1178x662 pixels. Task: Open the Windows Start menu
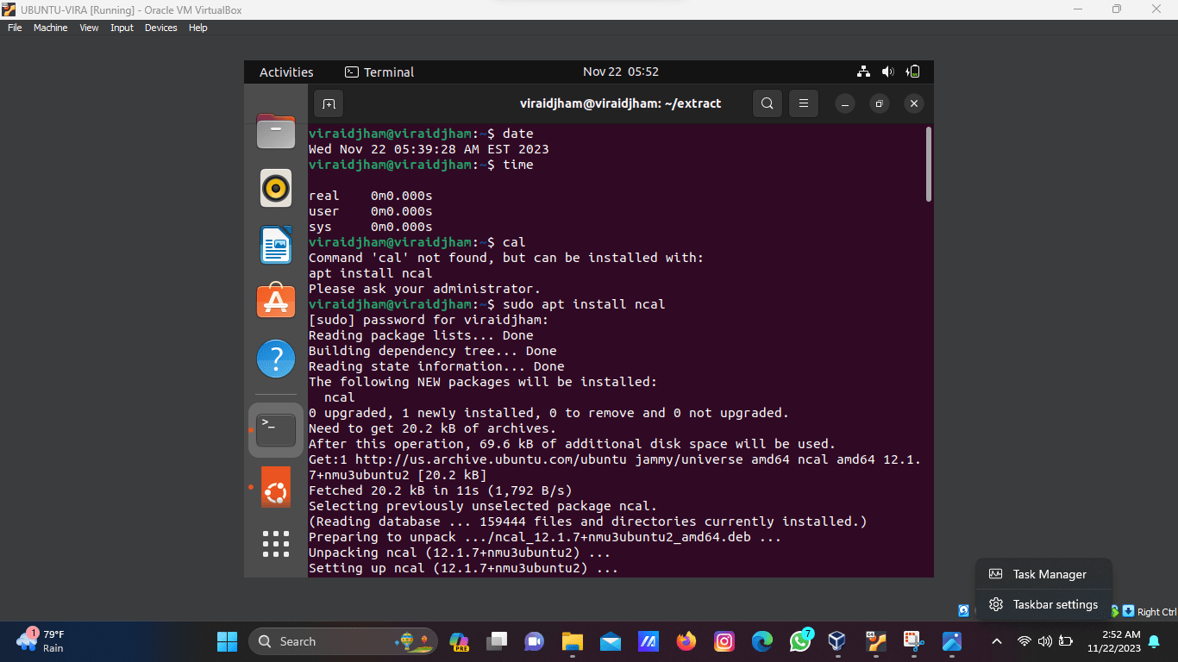click(227, 641)
